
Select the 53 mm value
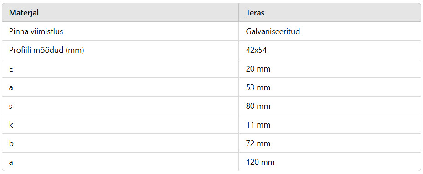coord(258,87)
